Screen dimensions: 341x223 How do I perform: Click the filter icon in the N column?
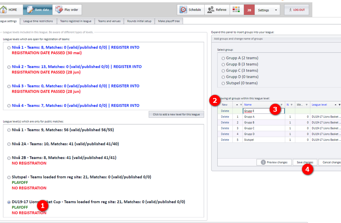tap(292, 105)
